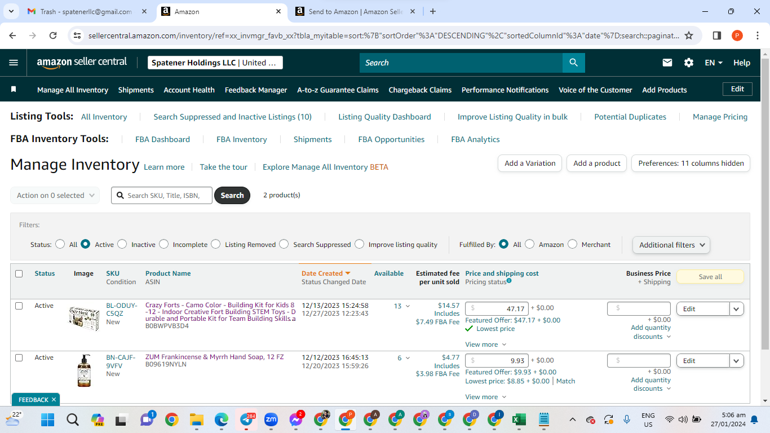This screenshot has width=770, height=433.
Task: Select the Listing Removed status filter
Action: pyautogui.click(x=216, y=244)
